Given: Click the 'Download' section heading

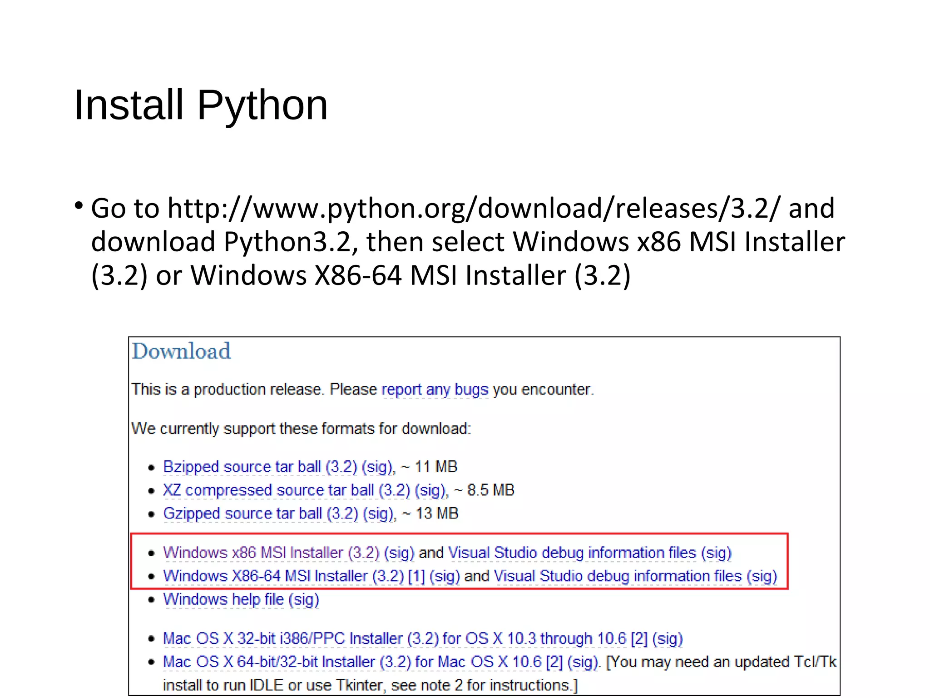Looking at the screenshot, I should (181, 351).
